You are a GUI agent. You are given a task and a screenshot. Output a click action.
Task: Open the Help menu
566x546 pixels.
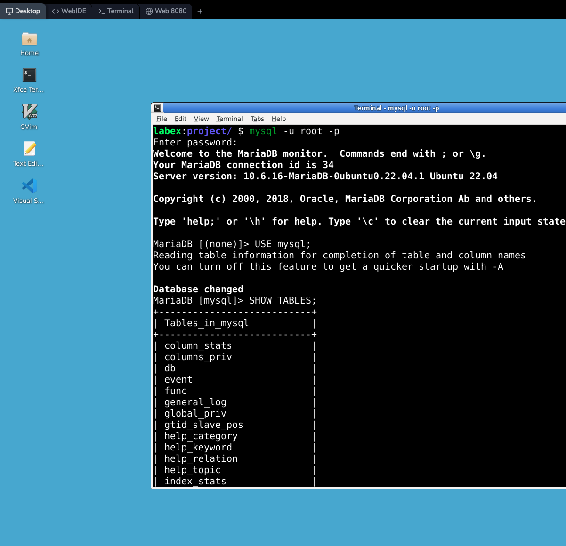[x=278, y=119]
